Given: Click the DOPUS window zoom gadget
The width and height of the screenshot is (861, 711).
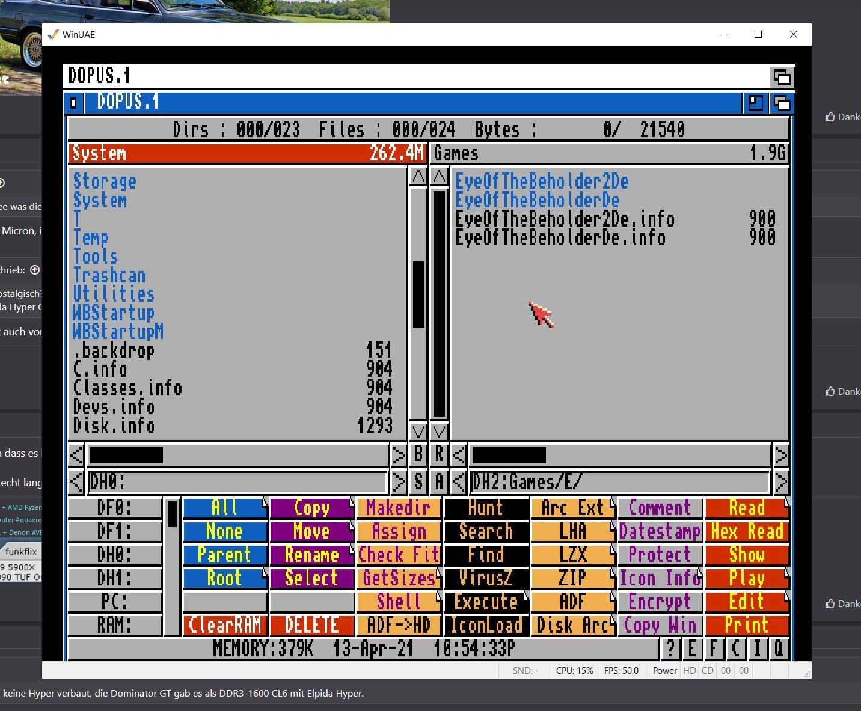Looking at the screenshot, I should tap(755, 103).
